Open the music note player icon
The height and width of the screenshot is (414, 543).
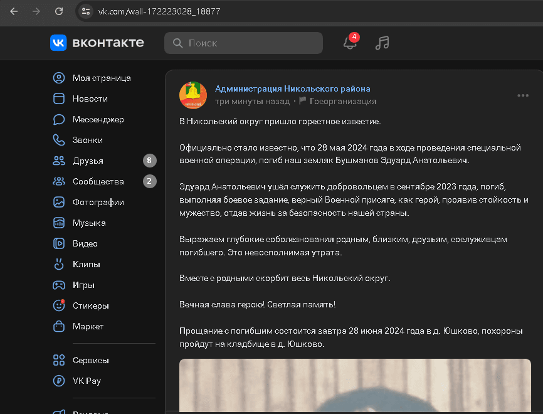(x=382, y=43)
